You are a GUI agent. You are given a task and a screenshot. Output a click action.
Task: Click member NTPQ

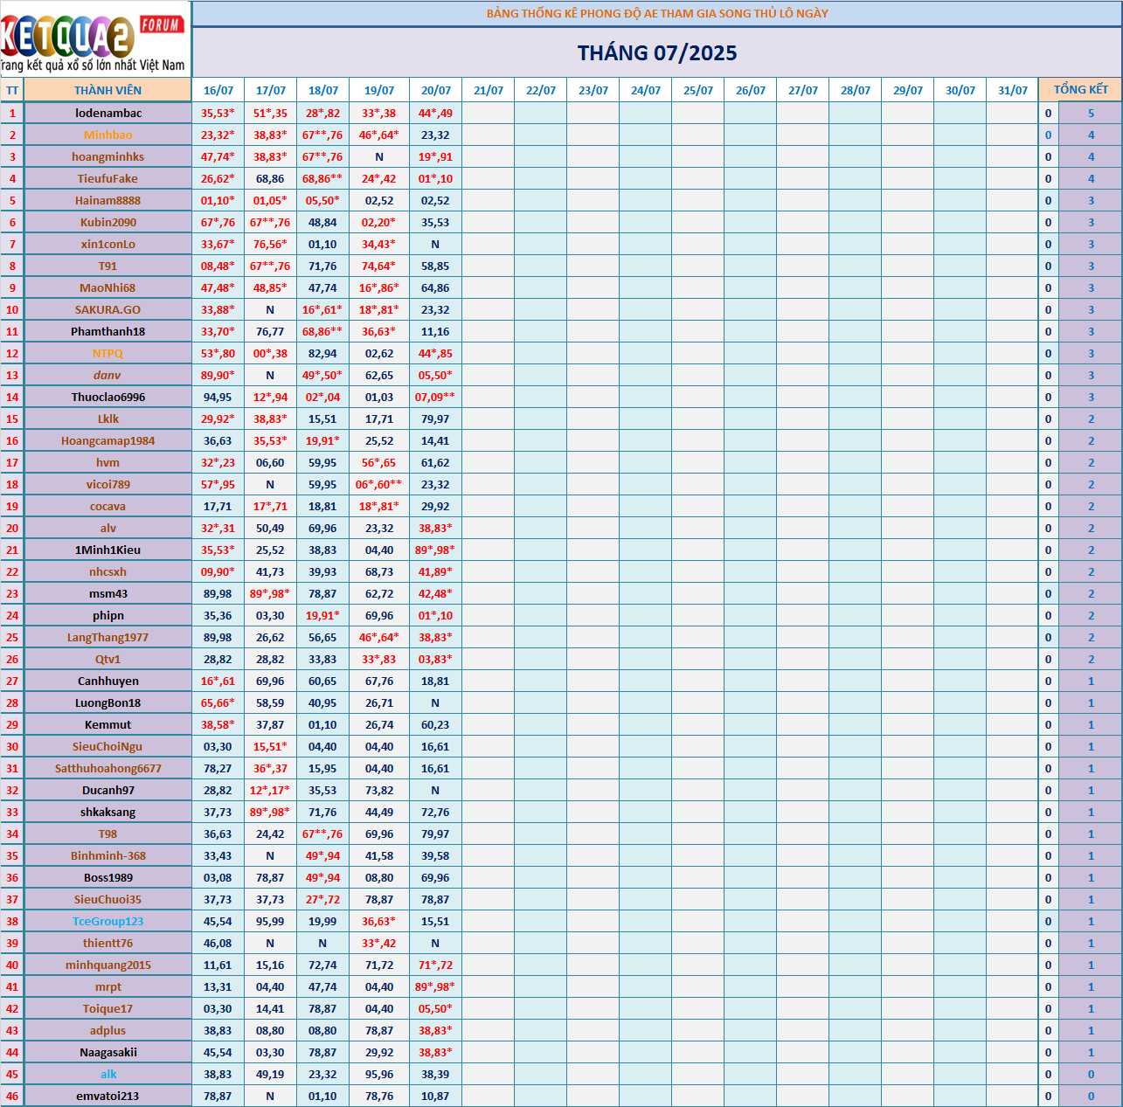coord(108,353)
